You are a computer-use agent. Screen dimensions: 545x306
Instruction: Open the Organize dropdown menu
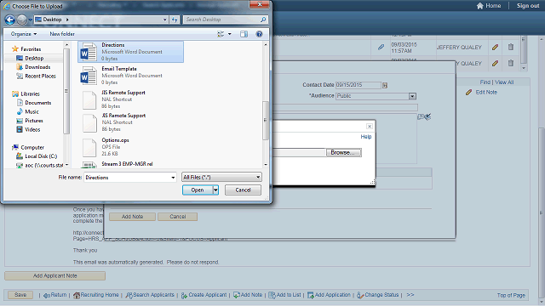[x=24, y=34]
